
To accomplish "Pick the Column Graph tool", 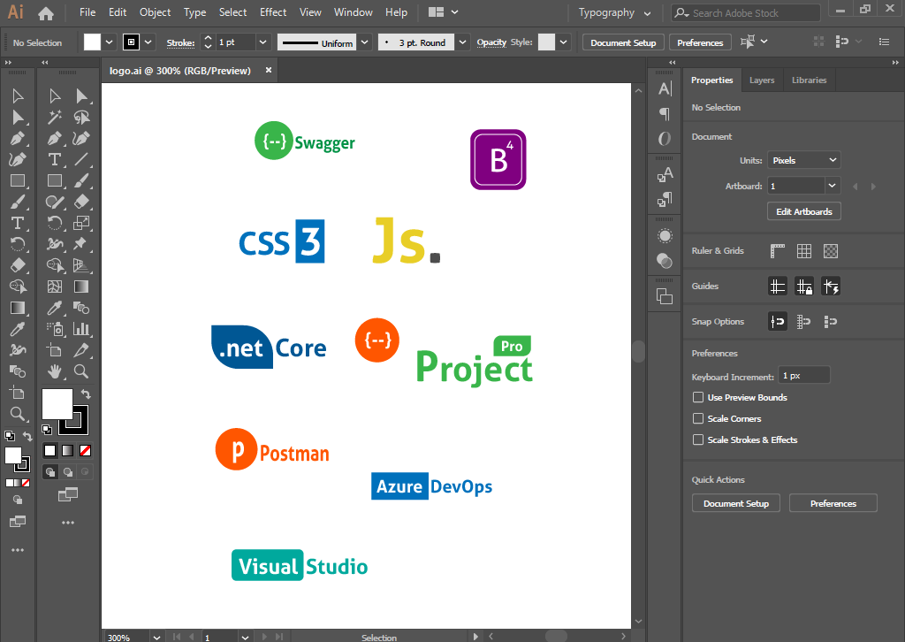I will point(81,329).
